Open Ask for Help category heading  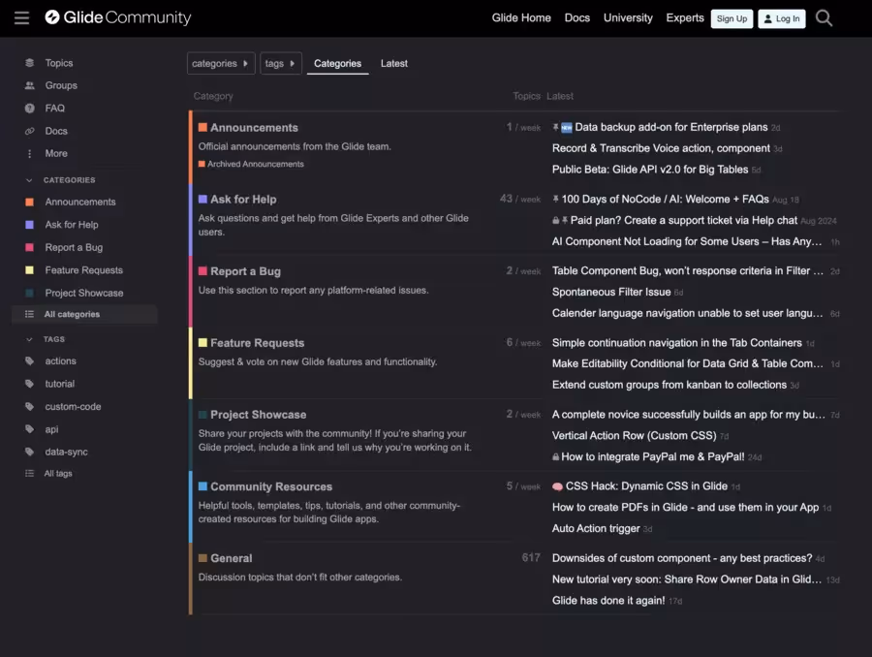click(x=243, y=200)
